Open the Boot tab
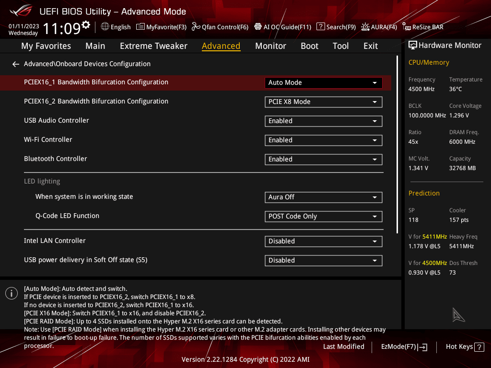The height and width of the screenshot is (368, 491). pyautogui.click(x=309, y=46)
